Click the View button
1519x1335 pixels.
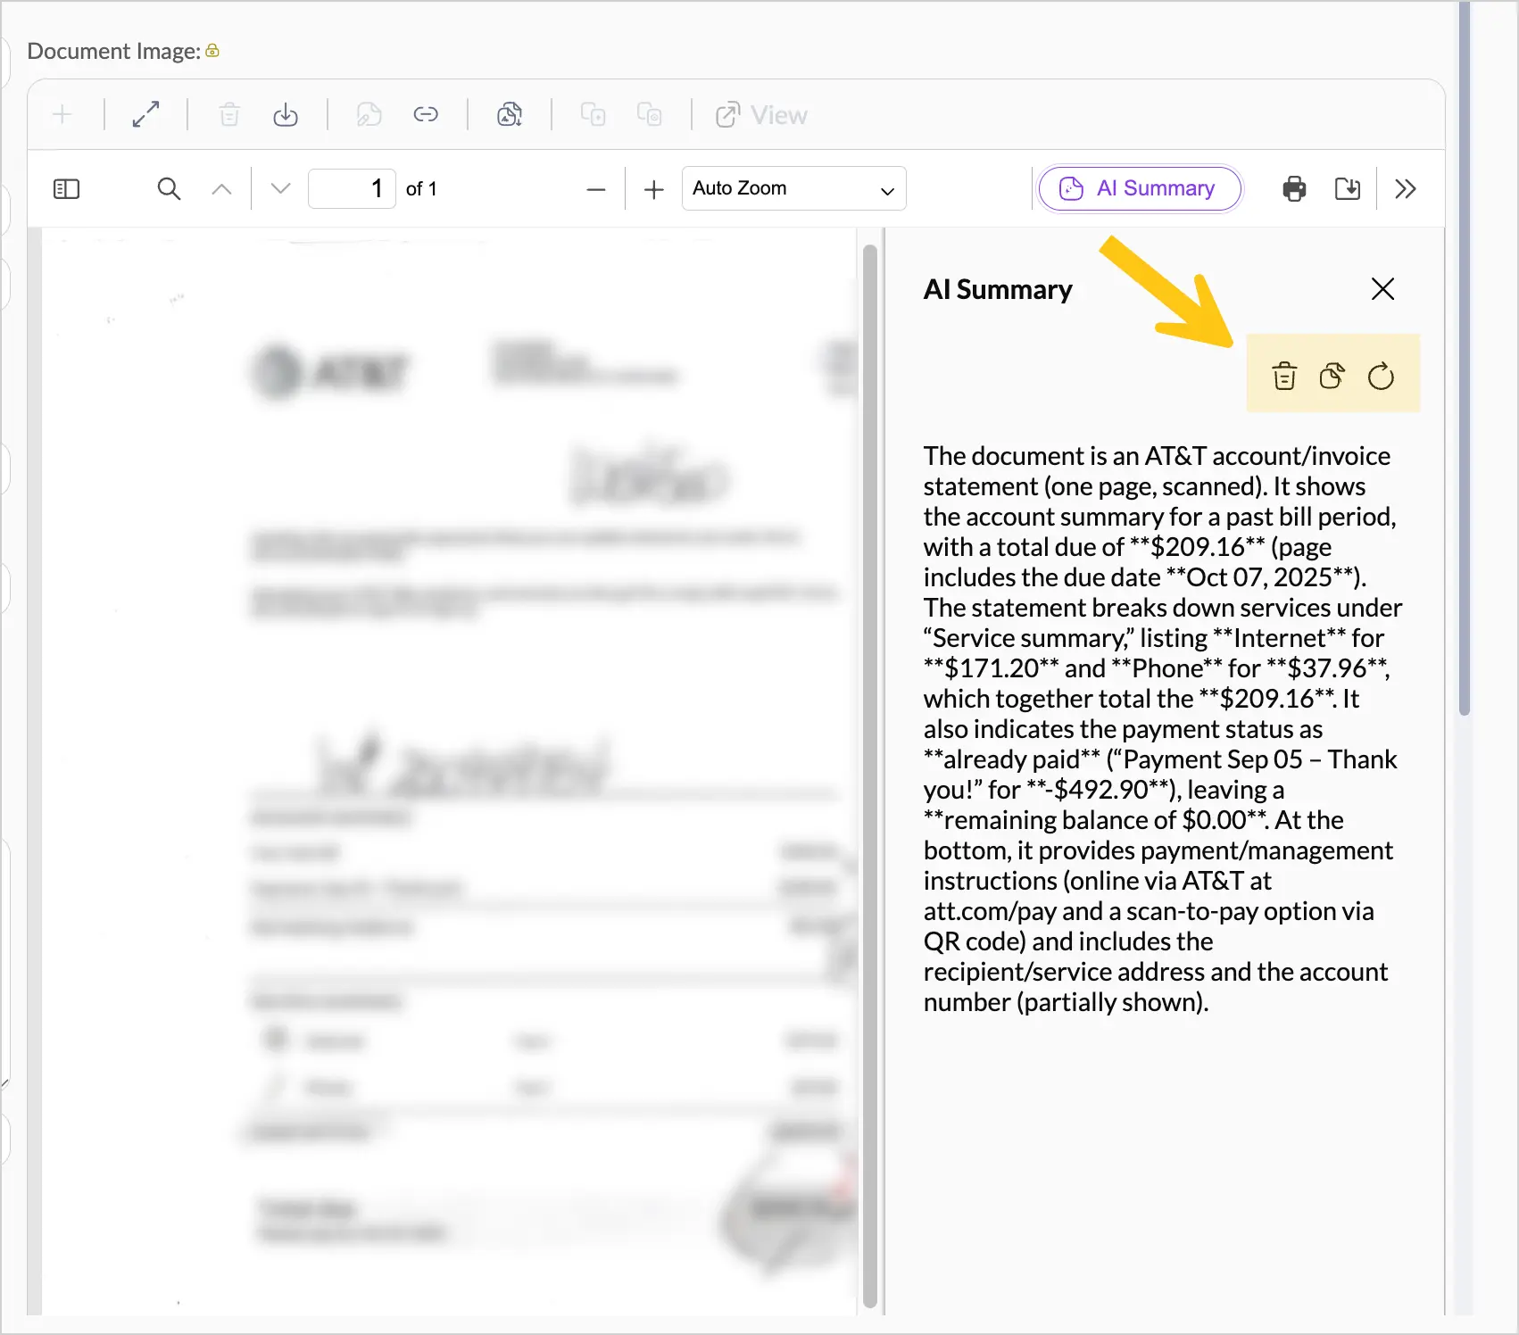[761, 115]
